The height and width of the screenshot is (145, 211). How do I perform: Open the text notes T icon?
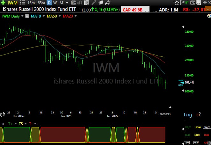tap(73, 3)
